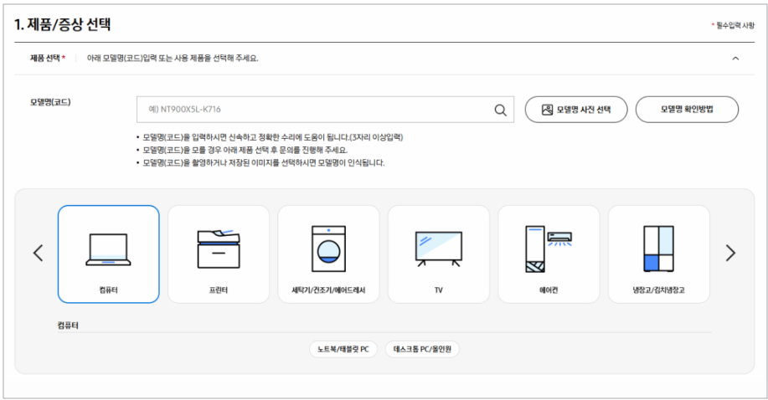Image resolution: width=768 pixels, height=400 pixels.
Task: Select the 데스크톱 PC/올인원 option
Action: 422,349
